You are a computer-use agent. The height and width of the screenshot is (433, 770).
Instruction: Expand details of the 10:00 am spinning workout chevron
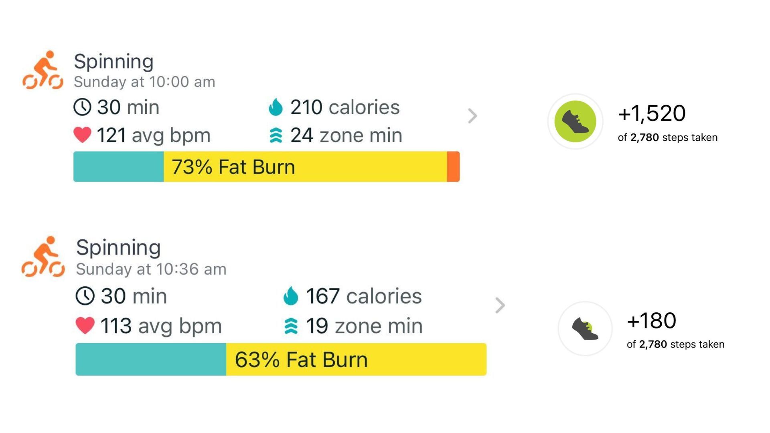pos(473,116)
